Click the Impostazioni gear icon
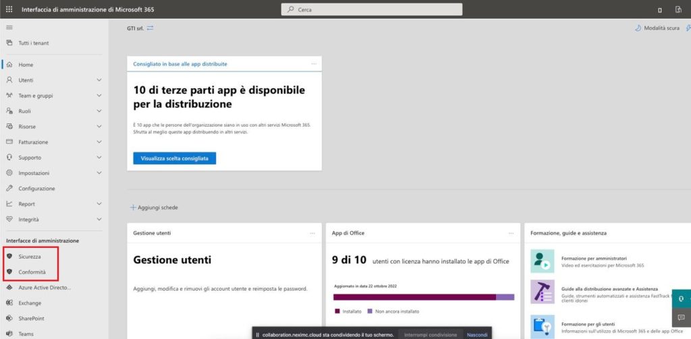The height and width of the screenshot is (339, 691). (9, 173)
